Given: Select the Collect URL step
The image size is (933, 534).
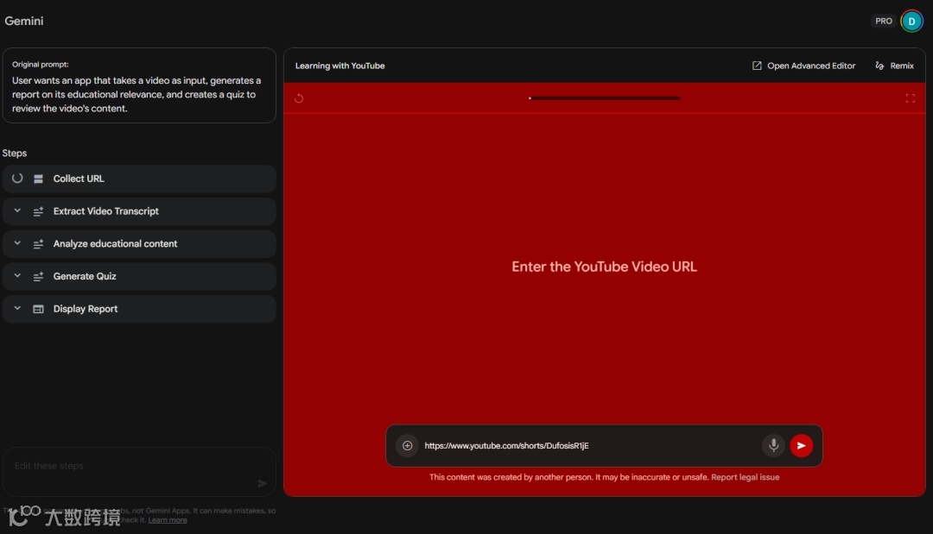Looking at the screenshot, I should (139, 179).
